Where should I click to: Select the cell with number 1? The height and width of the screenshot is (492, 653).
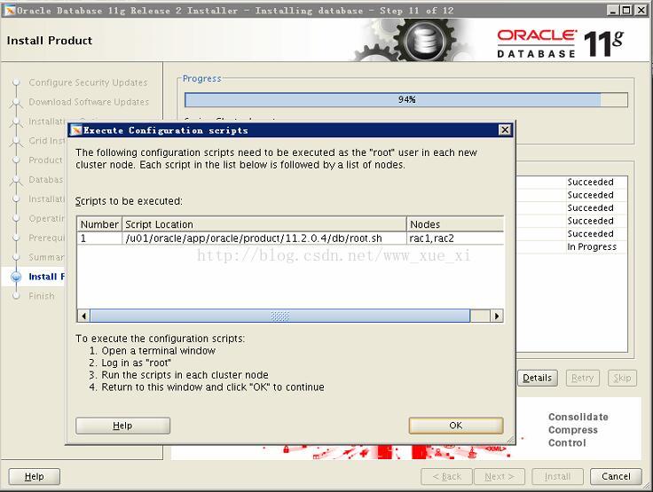(99, 238)
